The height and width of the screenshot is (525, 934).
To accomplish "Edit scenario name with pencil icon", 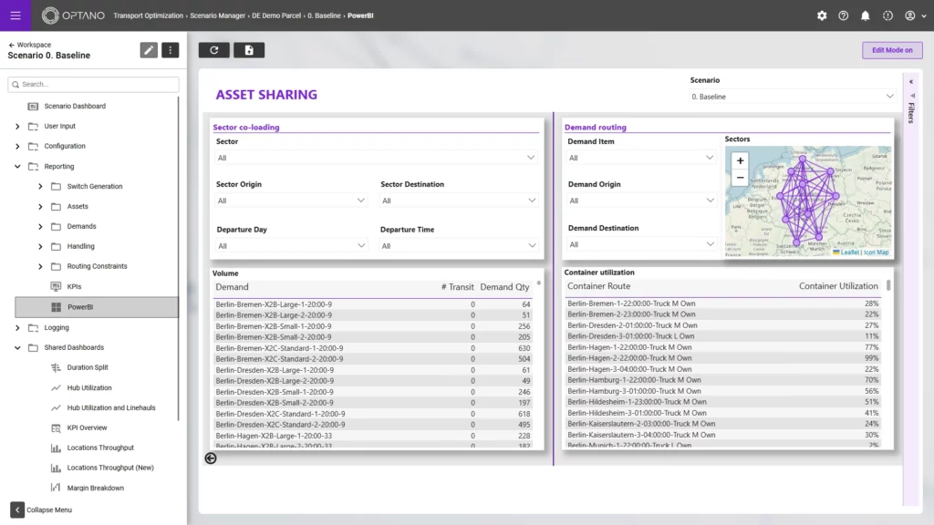I will point(149,50).
